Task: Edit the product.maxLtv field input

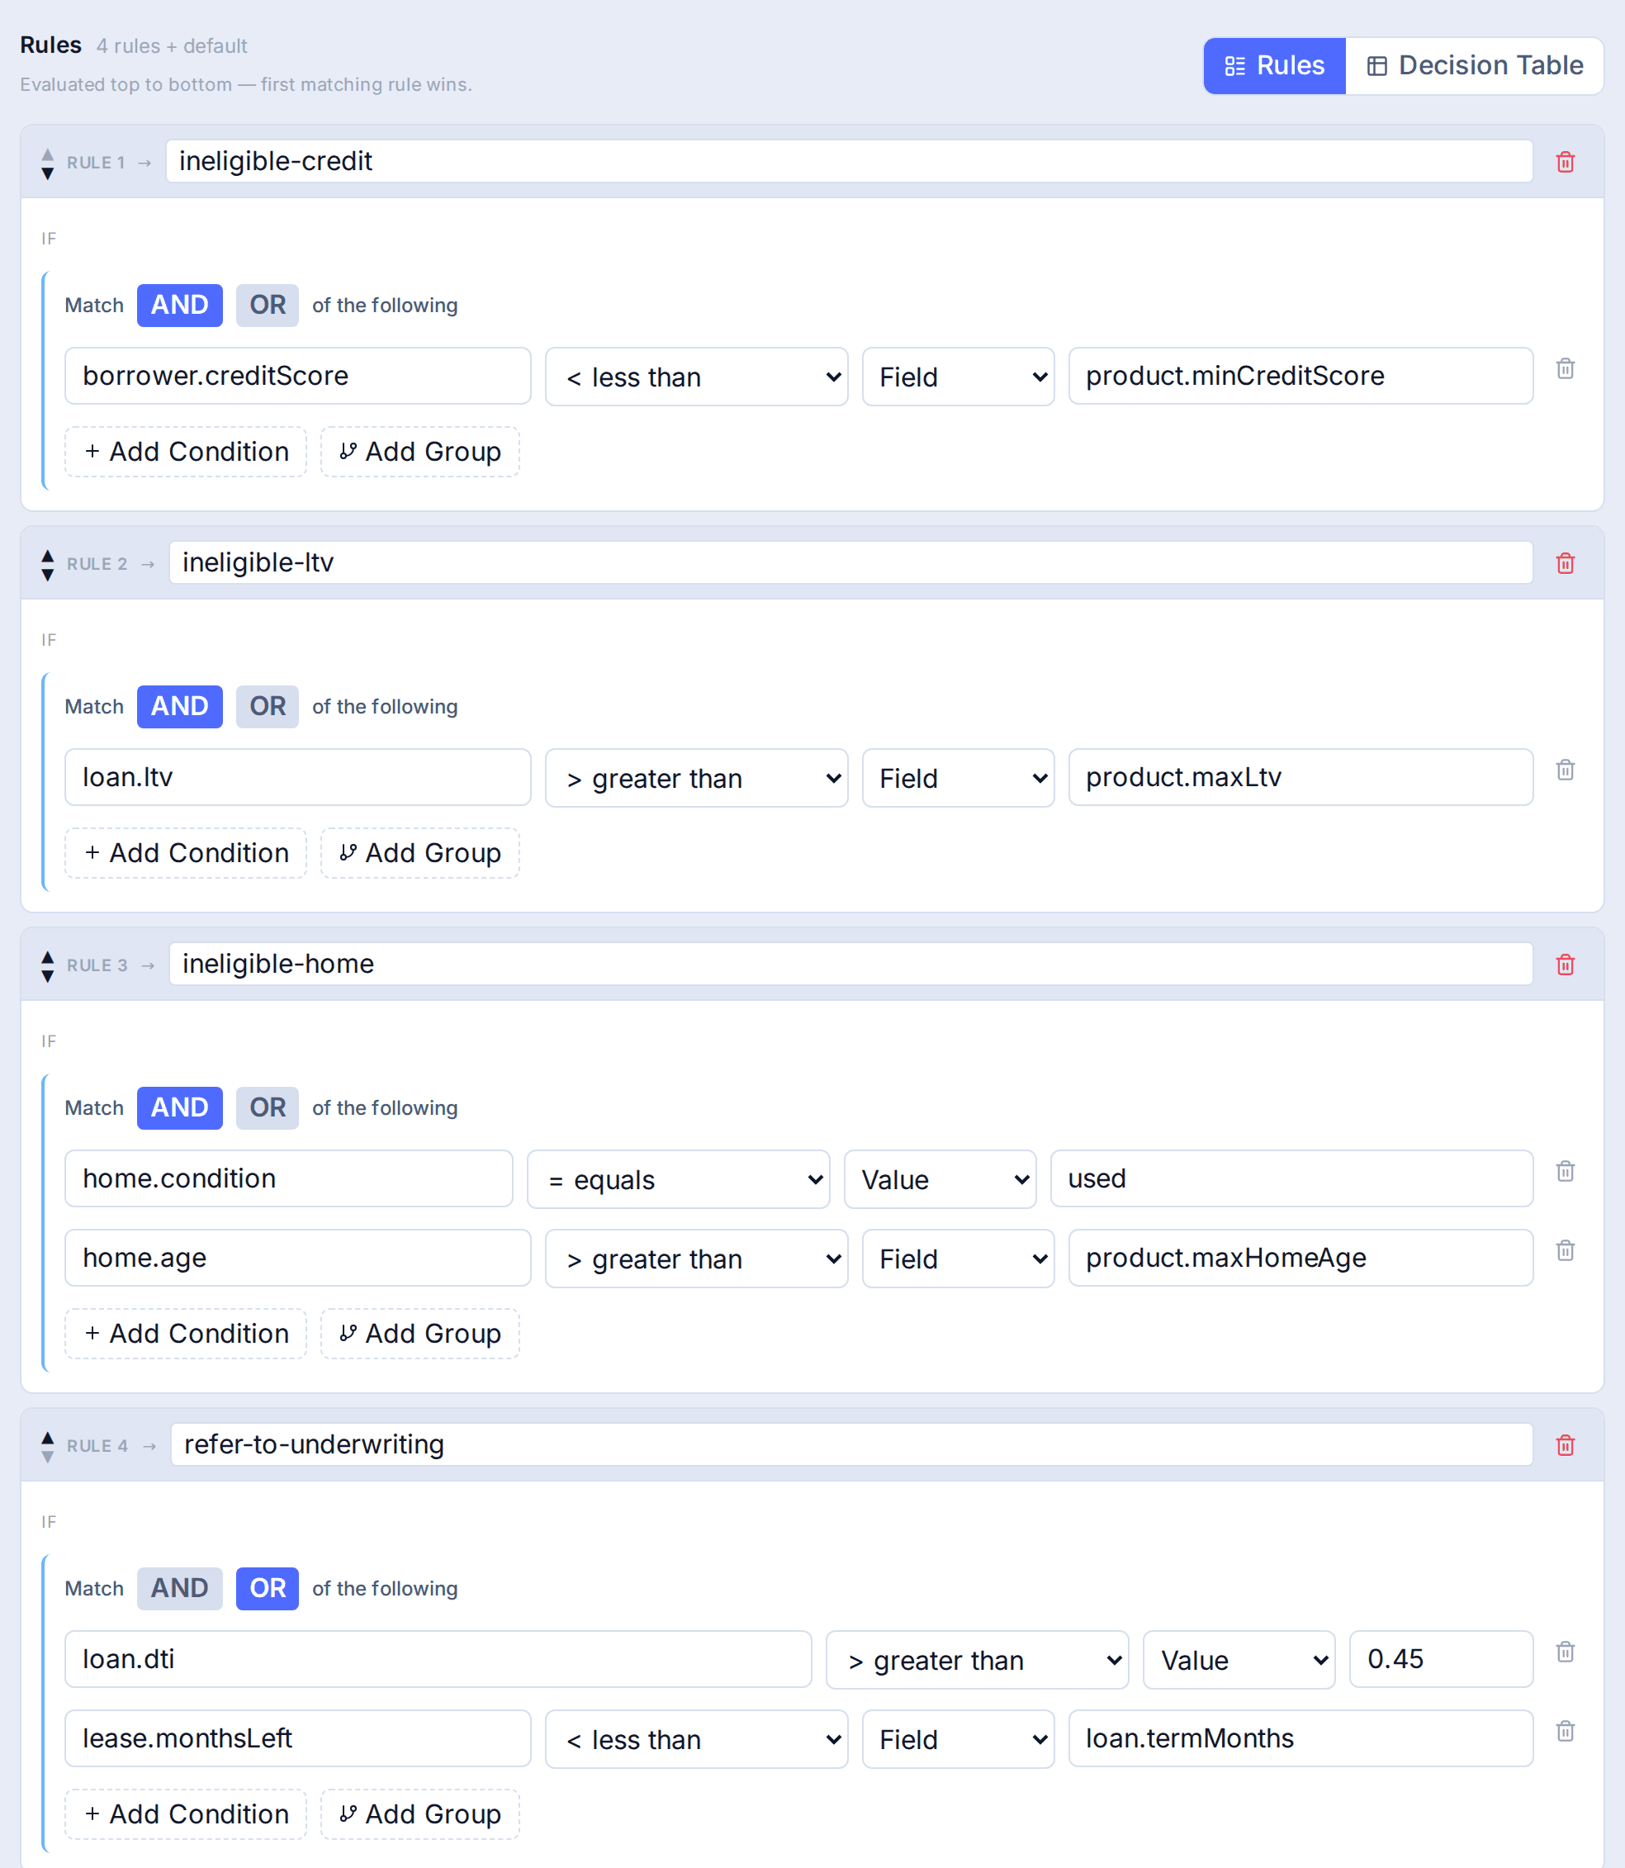Action: point(1300,777)
